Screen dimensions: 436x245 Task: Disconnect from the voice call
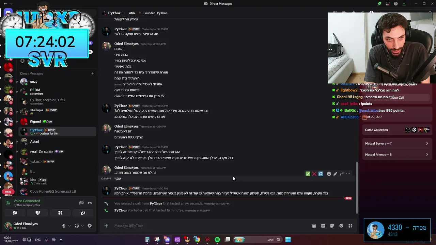pyautogui.click(x=90, y=203)
